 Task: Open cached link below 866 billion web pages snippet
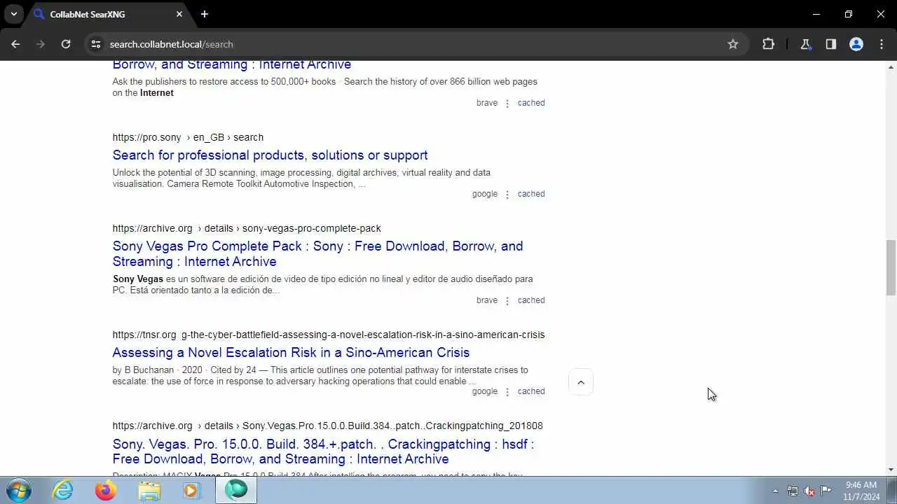531,103
